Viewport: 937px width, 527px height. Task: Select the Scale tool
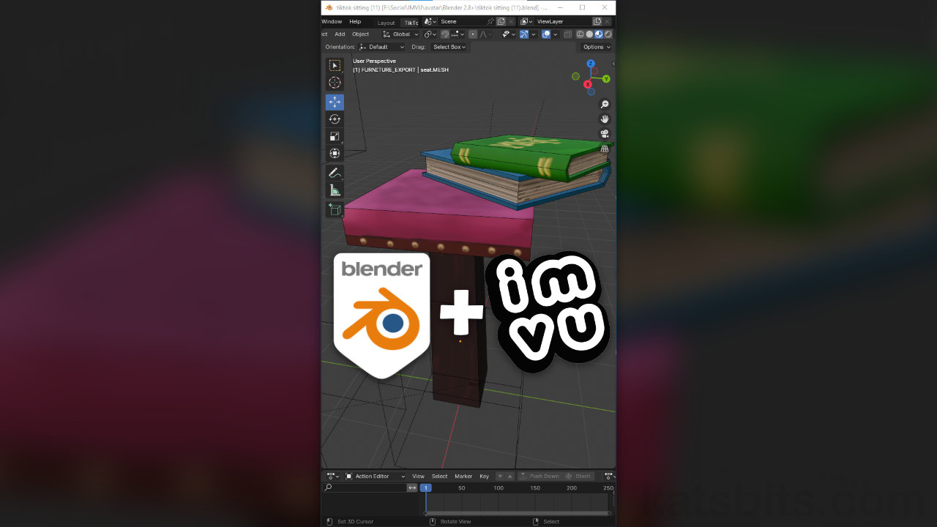335,136
